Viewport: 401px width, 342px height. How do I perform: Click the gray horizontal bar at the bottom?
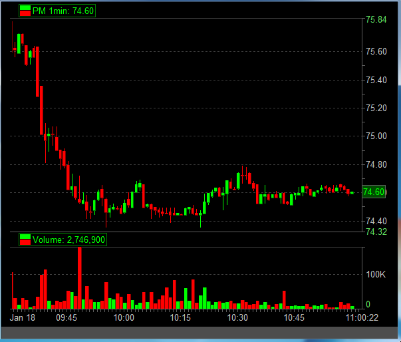pos(200,333)
